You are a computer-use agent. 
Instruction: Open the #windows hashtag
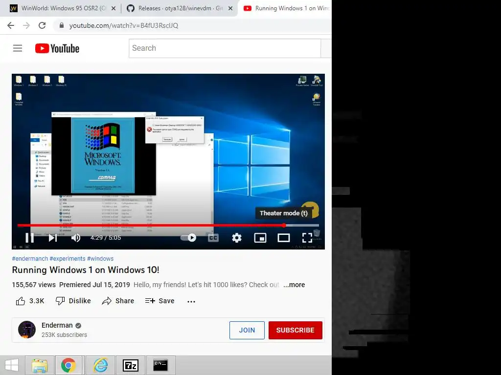pyautogui.click(x=100, y=259)
